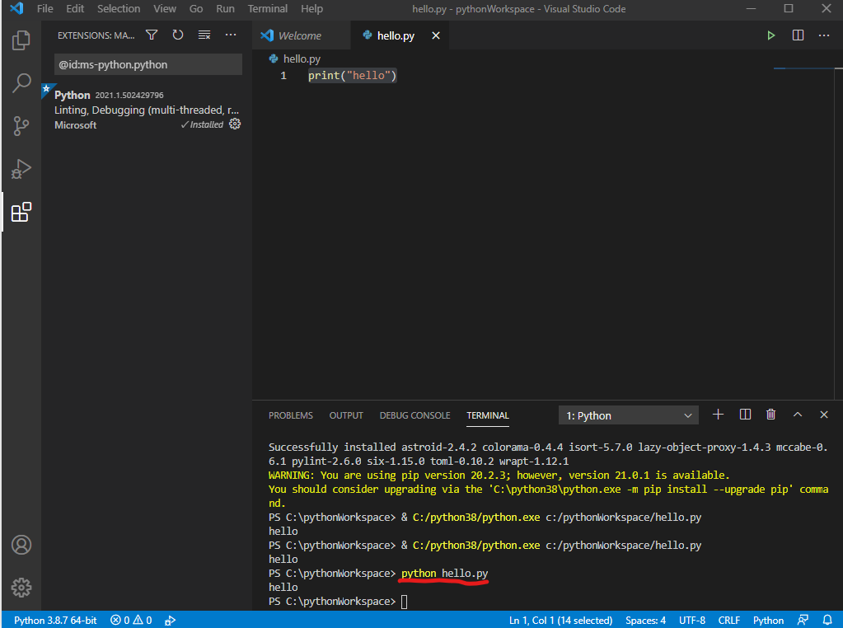This screenshot has width=843, height=628.
Task: Change indentation via Spaces: 4
Action: pyautogui.click(x=645, y=620)
